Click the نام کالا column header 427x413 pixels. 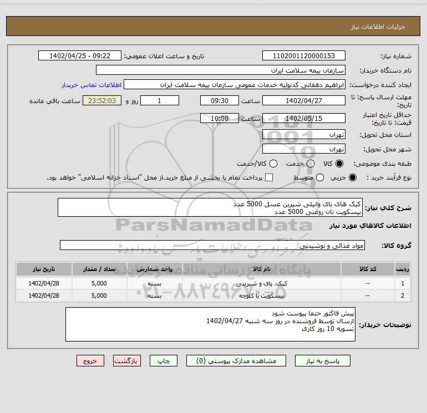tap(261, 269)
